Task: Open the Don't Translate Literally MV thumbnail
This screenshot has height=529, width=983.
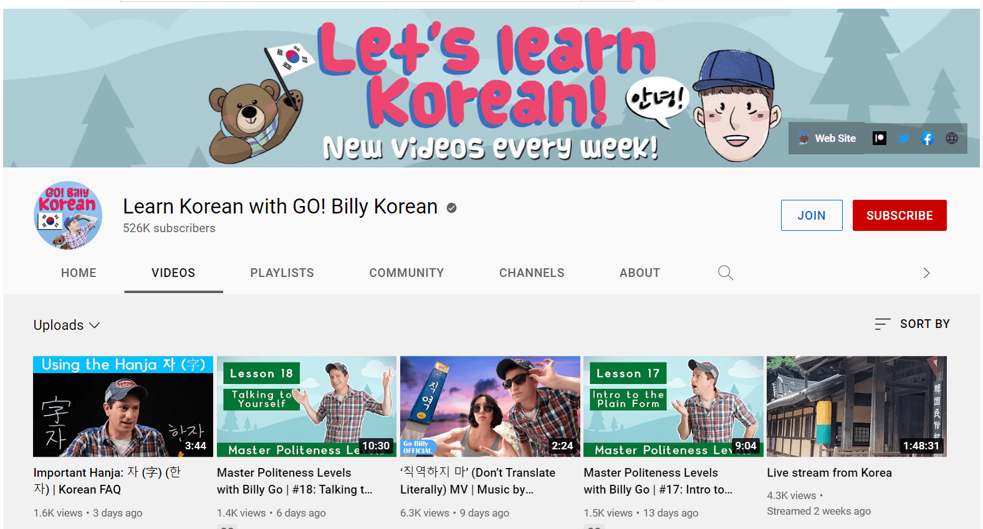Action: coord(490,406)
